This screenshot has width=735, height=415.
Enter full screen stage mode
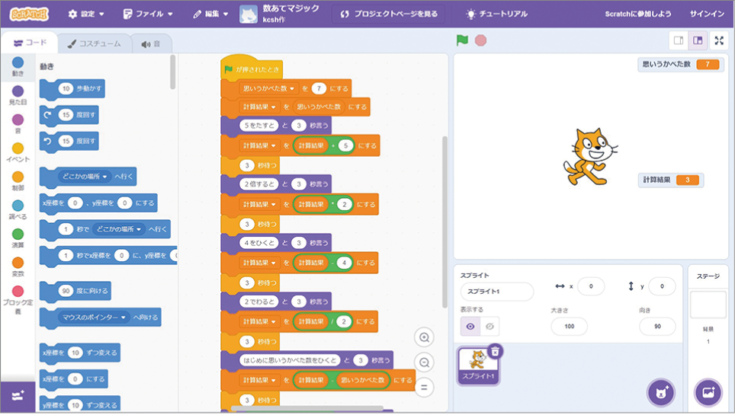click(718, 40)
